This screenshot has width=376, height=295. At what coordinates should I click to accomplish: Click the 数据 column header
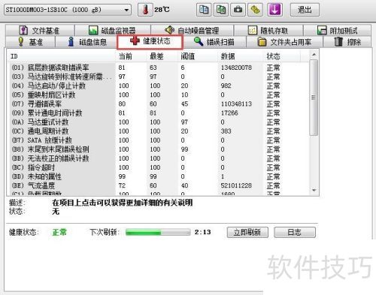pos(241,56)
